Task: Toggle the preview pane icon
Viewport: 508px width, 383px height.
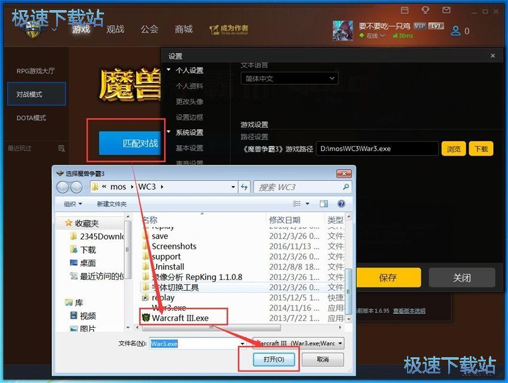Action: pyautogui.click(x=324, y=203)
